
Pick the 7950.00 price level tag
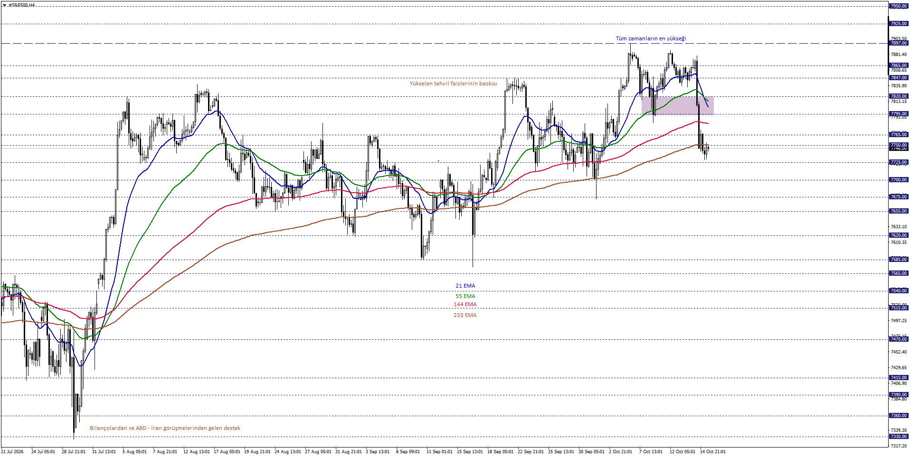point(899,6)
